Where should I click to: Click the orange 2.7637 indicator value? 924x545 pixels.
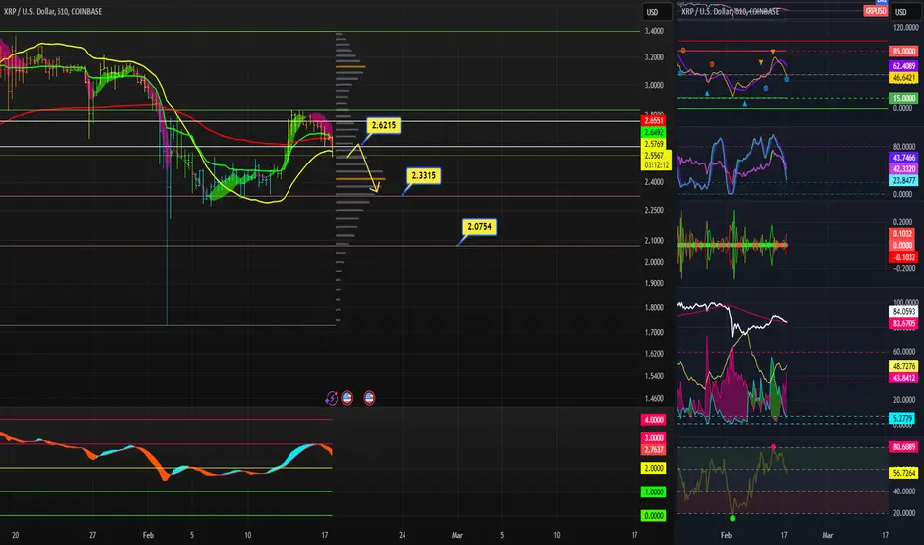(654, 450)
